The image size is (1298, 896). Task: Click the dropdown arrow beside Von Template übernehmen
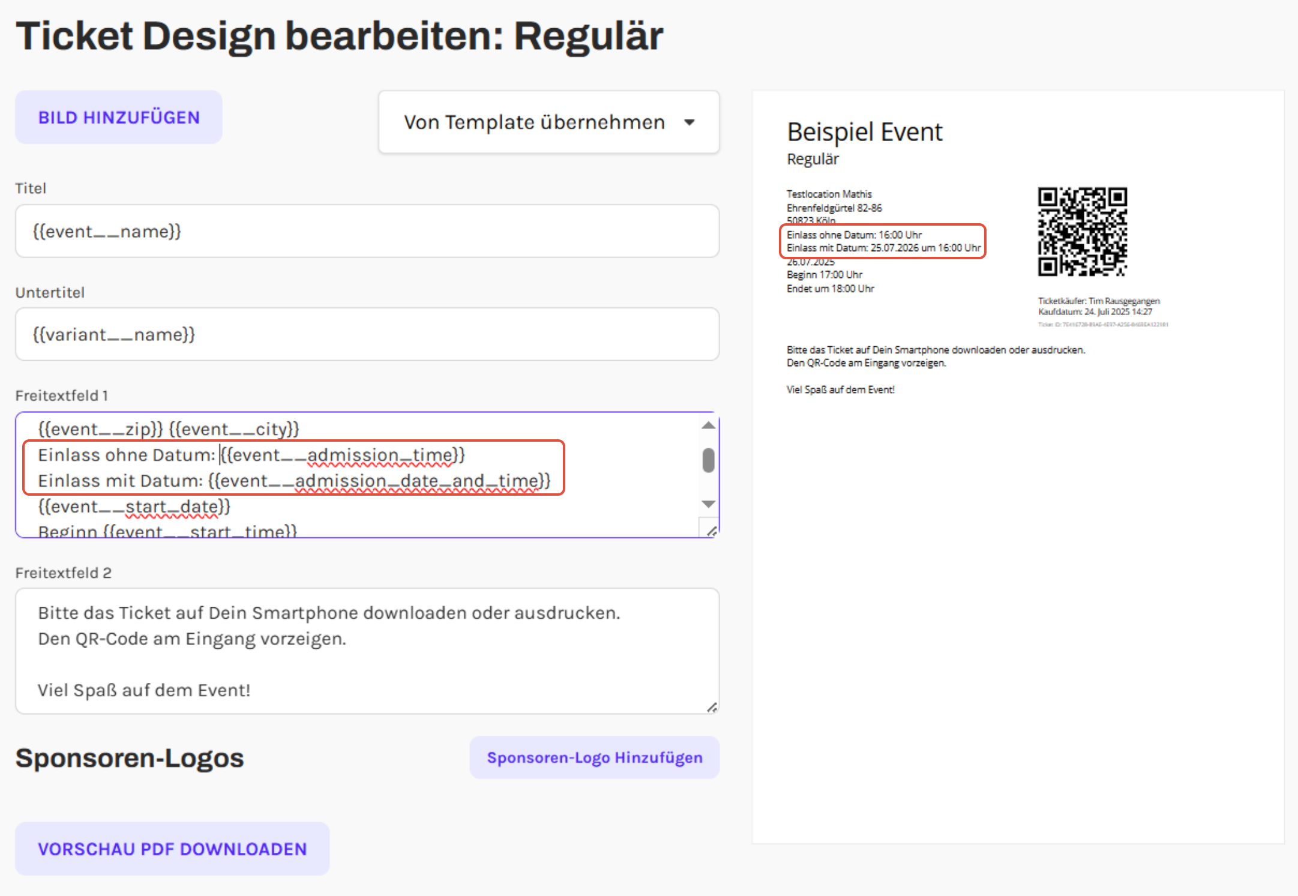(x=690, y=122)
